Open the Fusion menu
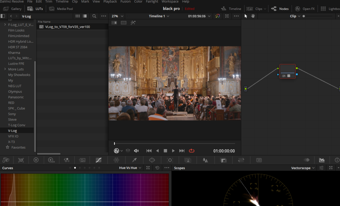The width and height of the screenshot is (340, 206). pos(125,2)
